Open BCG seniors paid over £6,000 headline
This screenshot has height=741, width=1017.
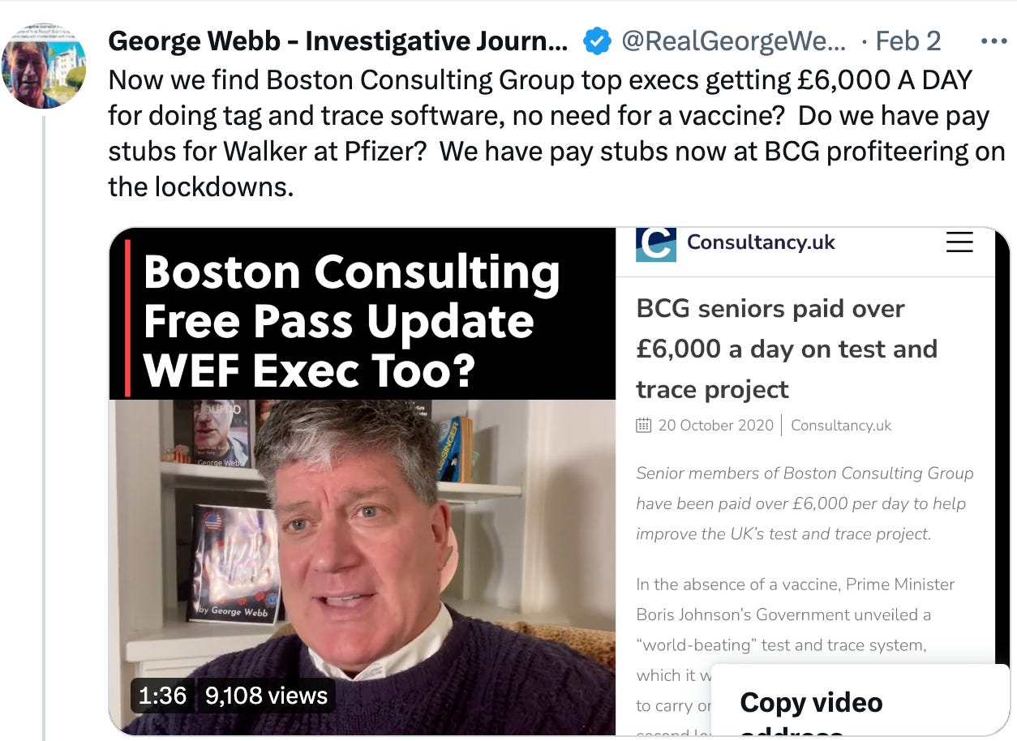point(787,349)
